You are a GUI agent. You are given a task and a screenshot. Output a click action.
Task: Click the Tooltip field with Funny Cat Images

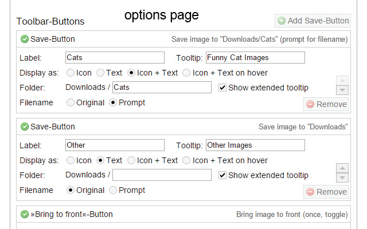tap(255, 58)
